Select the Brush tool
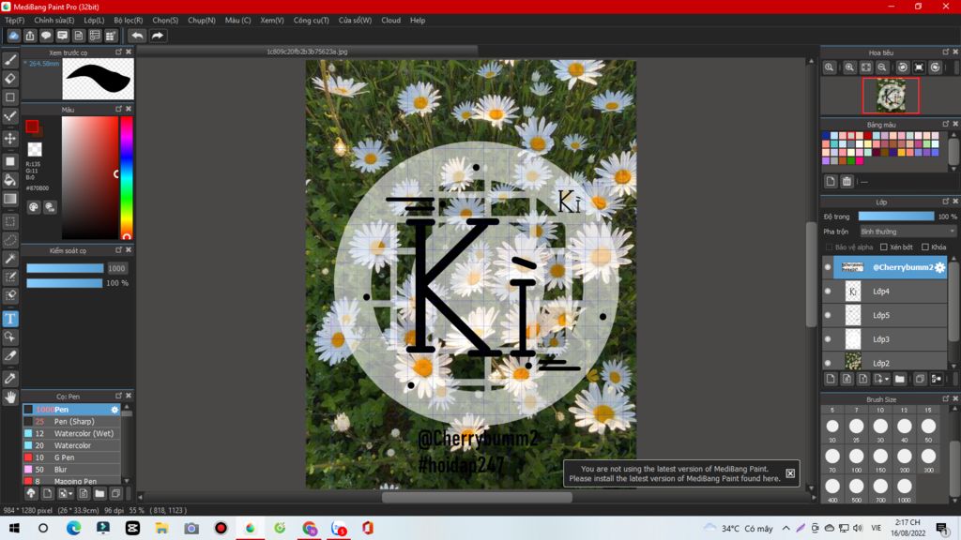This screenshot has height=540, width=961. (x=10, y=60)
